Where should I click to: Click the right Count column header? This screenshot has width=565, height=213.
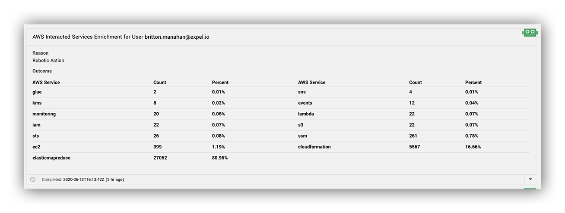tap(416, 82)
